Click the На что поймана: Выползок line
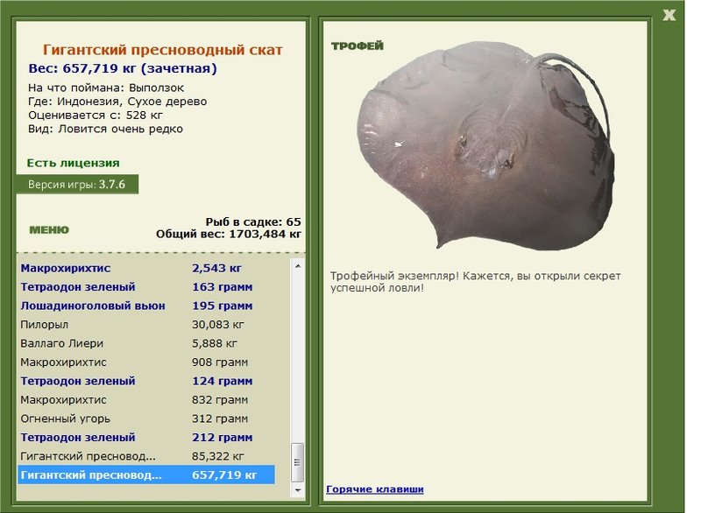The image size is (701, 513). (106, 88)
